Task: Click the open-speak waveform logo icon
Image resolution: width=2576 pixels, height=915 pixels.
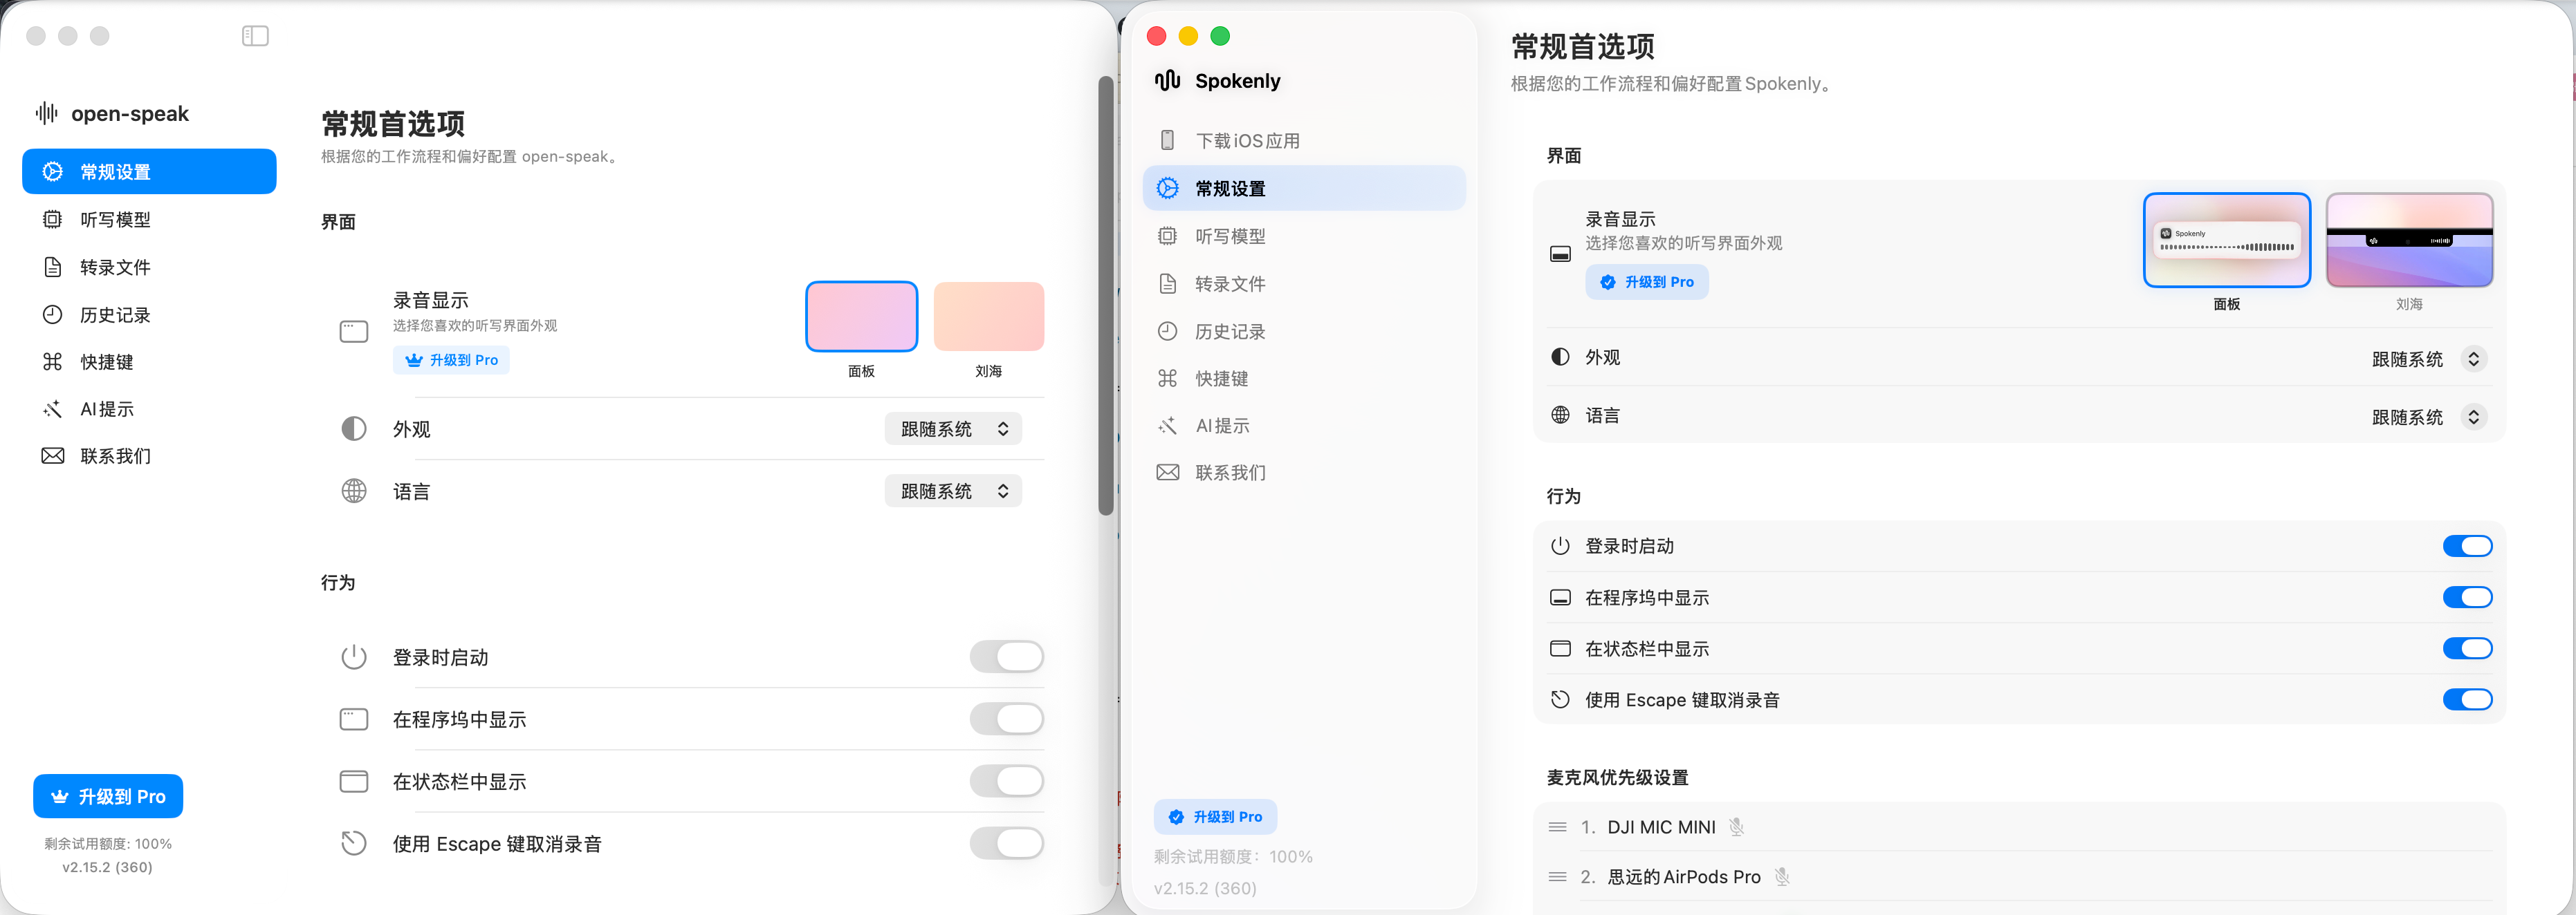Action: pyautogui.click(x=46, y=113)
